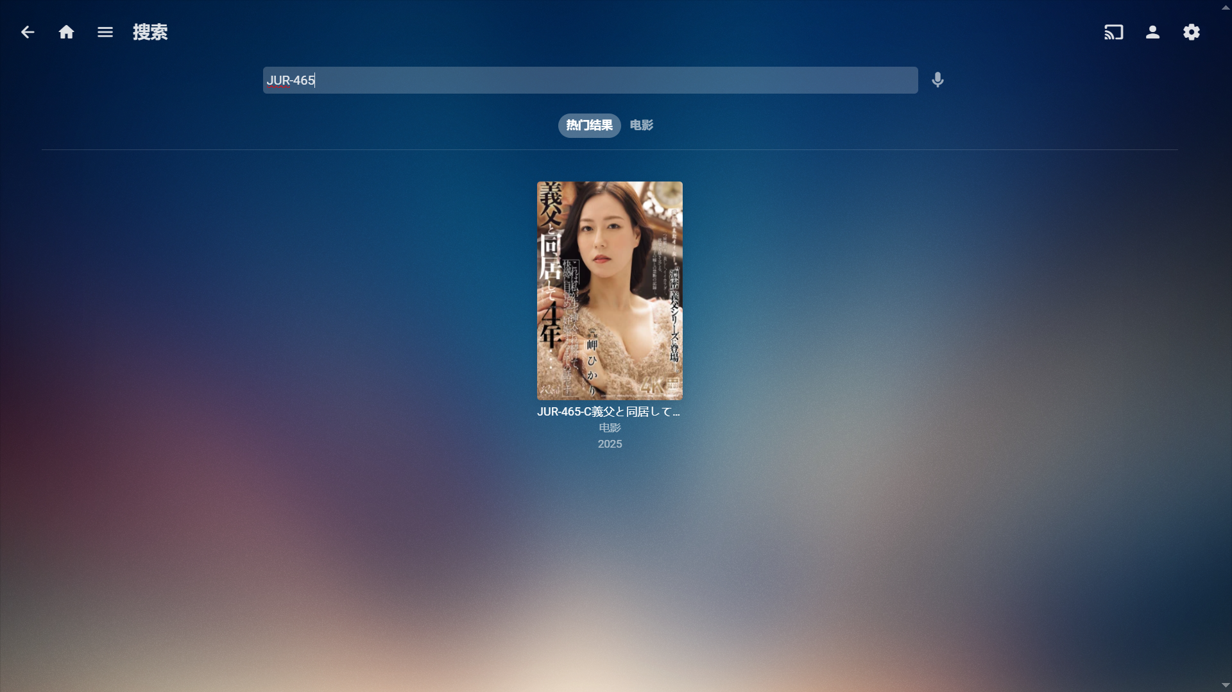Click the vertical scrollbar track
This screenshot has height=692, width=1232.
point(1226,346)
